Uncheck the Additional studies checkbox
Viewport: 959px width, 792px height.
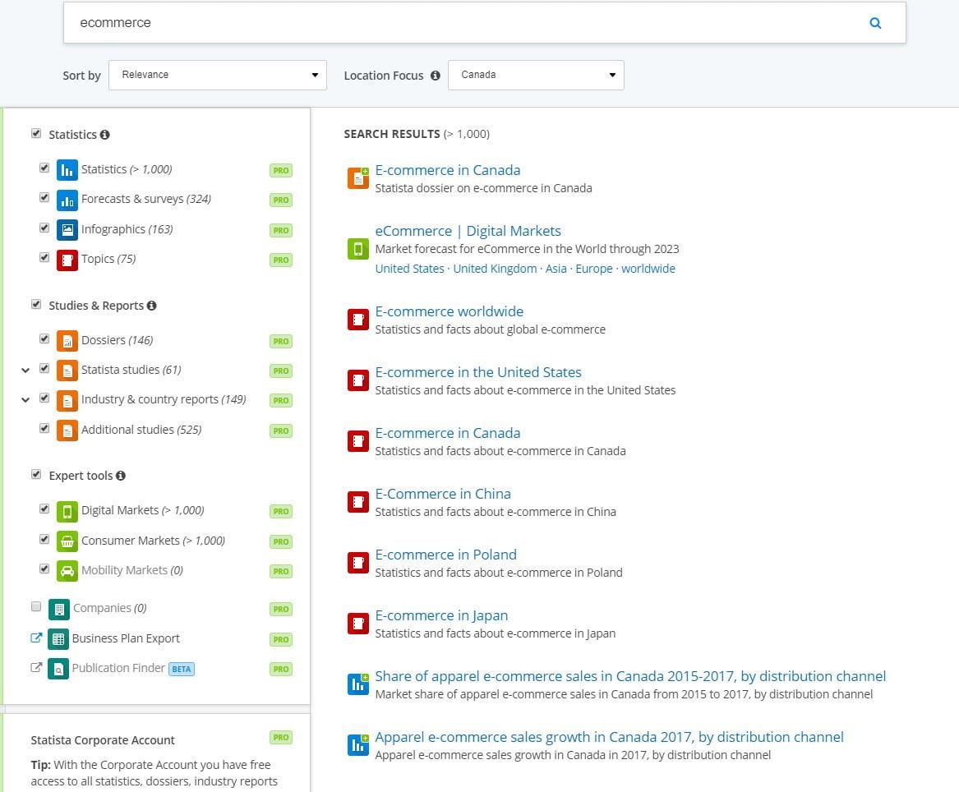pyautogui.click(x=44, y=428)
